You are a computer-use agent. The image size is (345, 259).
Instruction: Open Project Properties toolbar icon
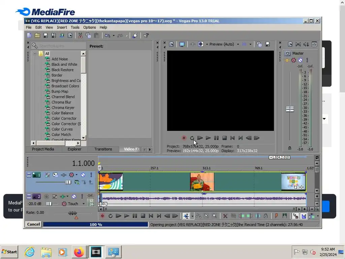70,35
